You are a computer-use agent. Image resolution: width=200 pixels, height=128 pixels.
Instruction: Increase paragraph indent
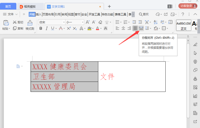[x=140, y=22]
